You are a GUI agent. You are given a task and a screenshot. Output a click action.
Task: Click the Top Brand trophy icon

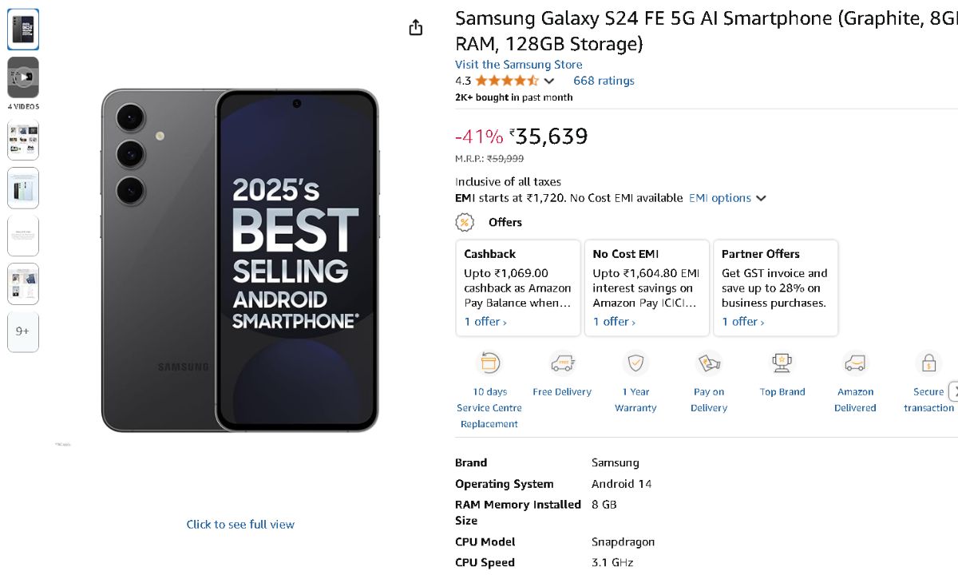click(782, 363)
